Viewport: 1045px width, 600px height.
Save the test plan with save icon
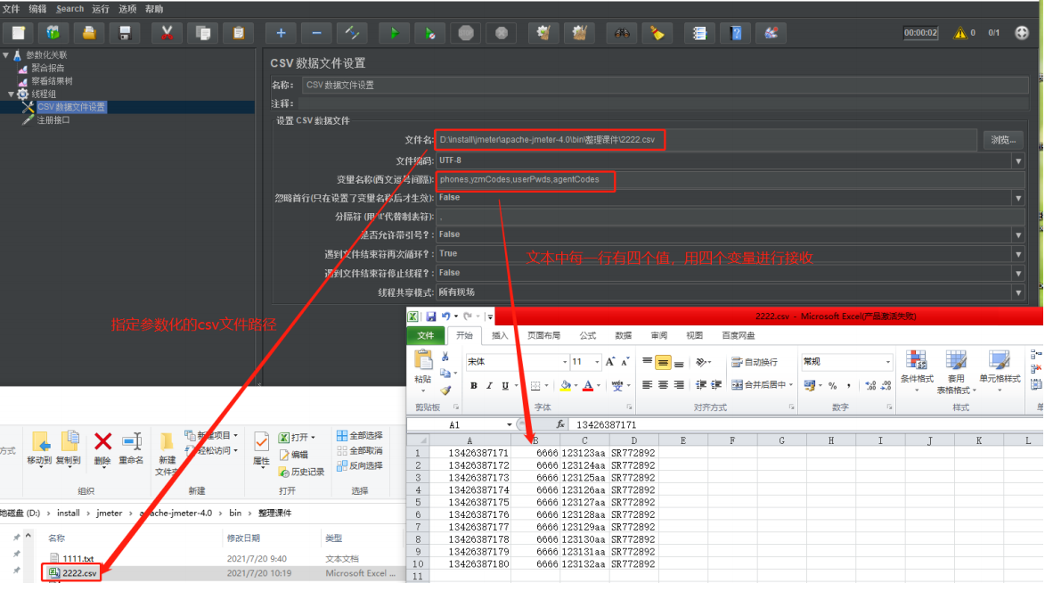pos(126,32)
